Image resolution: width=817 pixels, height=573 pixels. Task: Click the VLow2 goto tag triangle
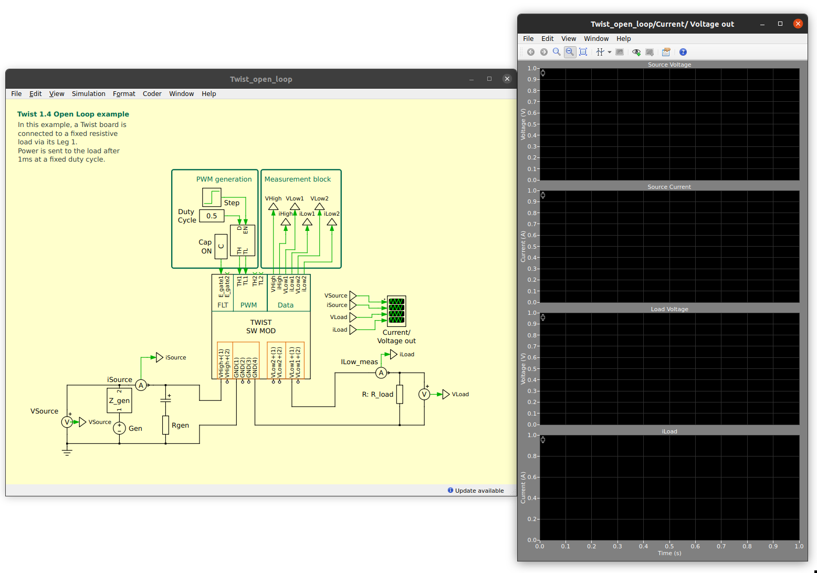tap(319, 207)
